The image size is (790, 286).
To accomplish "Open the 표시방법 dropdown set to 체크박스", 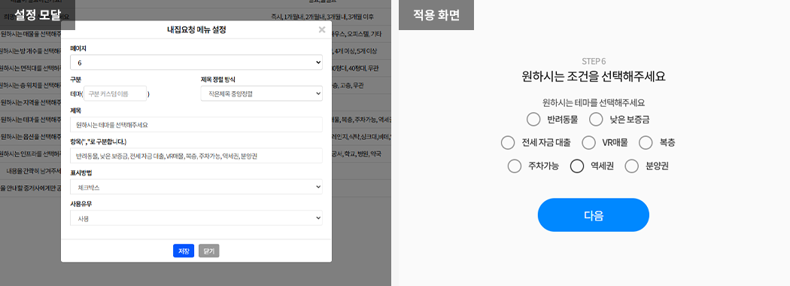I will point(196,187).
